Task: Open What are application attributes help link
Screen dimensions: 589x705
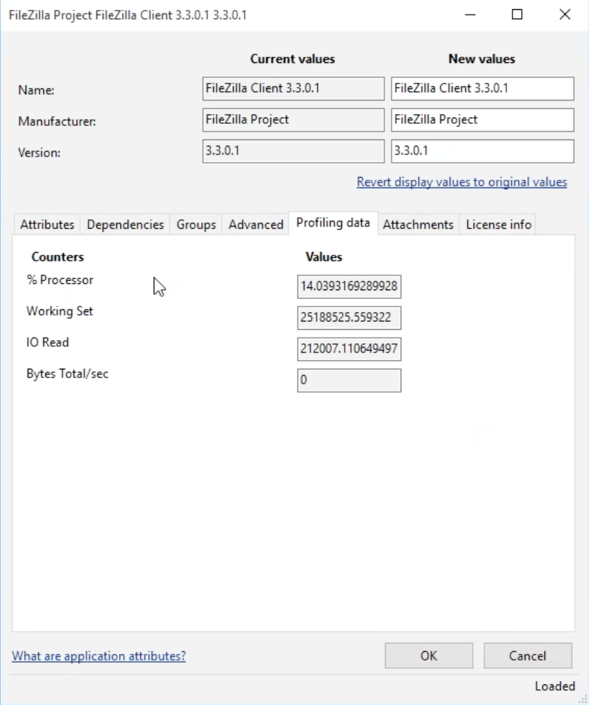Action: [99, 656]
